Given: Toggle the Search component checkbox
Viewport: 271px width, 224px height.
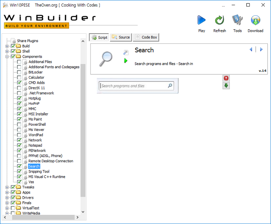Looking at the screenshot, I should pyautogui.click(x=19, y=166).
